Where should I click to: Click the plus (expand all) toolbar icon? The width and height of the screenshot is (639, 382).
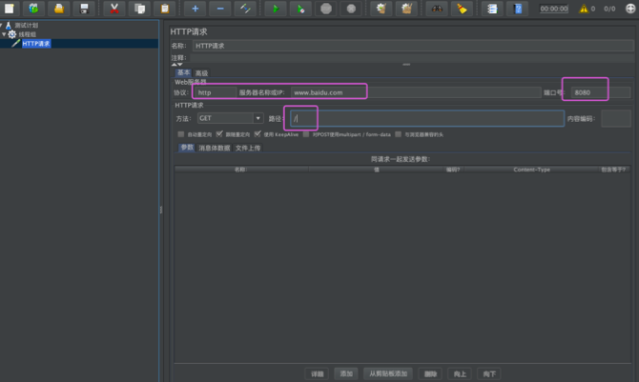pos(195,9)
